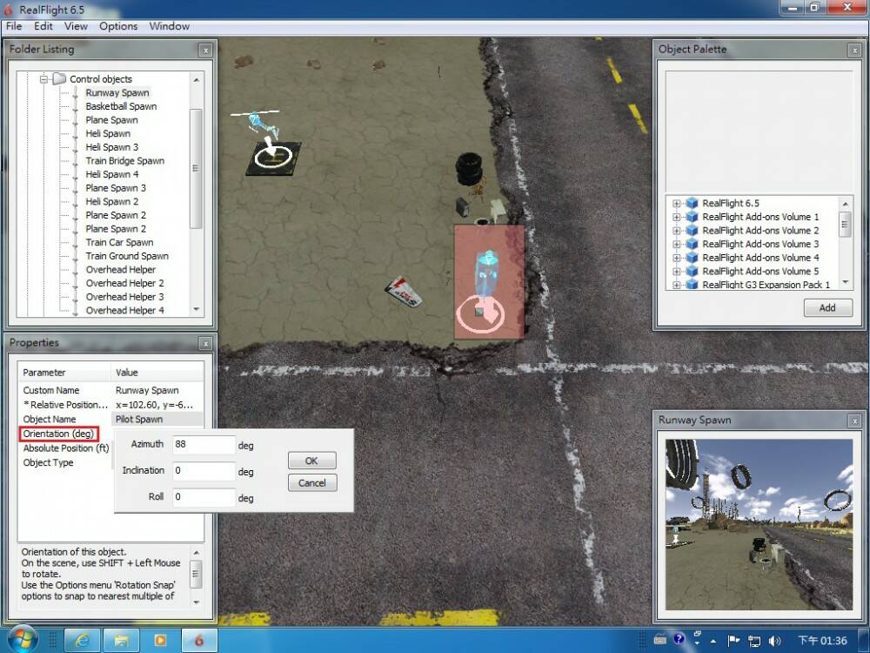This screenshot has height=653, width=870.
Task: Open Internet Explorer from the taskbar
Action: [x=82, y=641]
